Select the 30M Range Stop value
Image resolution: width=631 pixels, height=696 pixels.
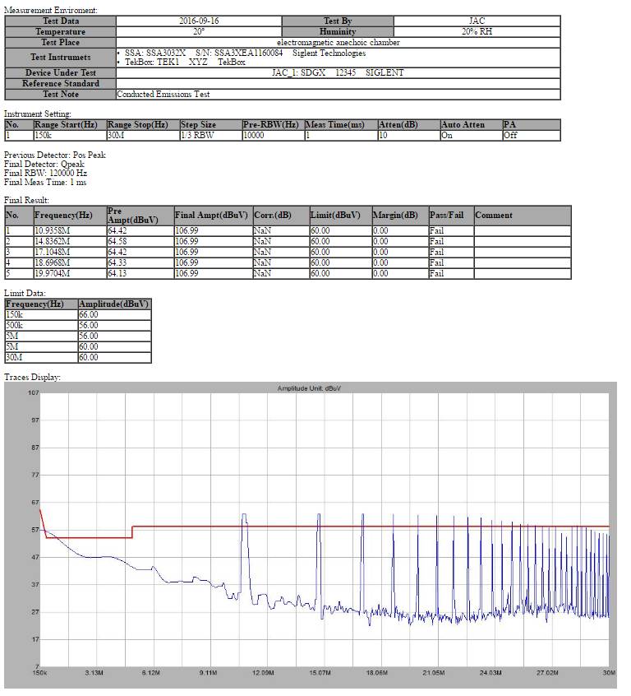point(117,136)
